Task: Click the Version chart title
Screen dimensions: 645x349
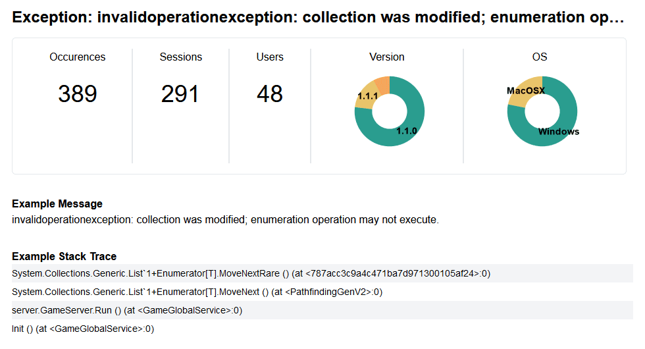Action: point(387,57)
